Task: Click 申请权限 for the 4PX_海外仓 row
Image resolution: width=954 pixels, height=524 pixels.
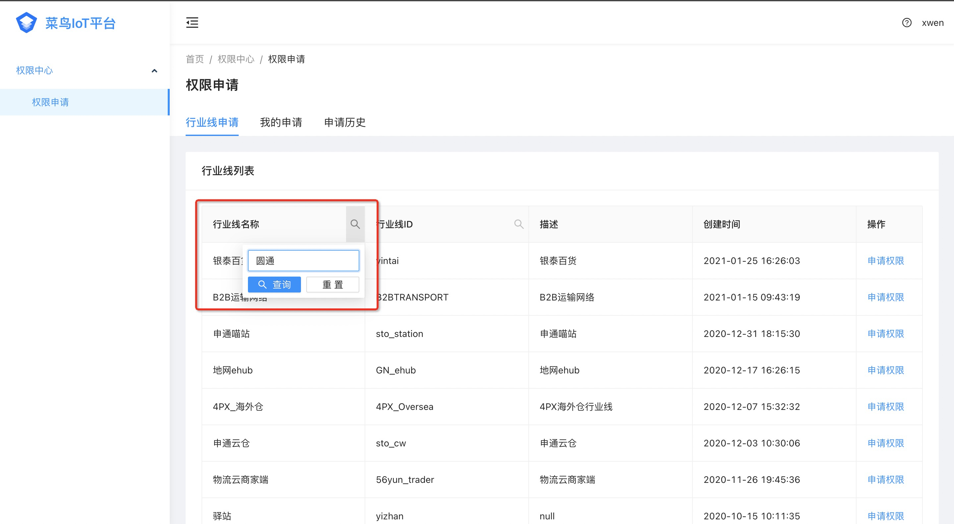Action: point(885,407)
